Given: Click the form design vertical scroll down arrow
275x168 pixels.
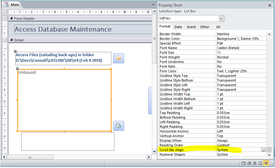Looking at the screenshot, I should click(x=154, y=152).
